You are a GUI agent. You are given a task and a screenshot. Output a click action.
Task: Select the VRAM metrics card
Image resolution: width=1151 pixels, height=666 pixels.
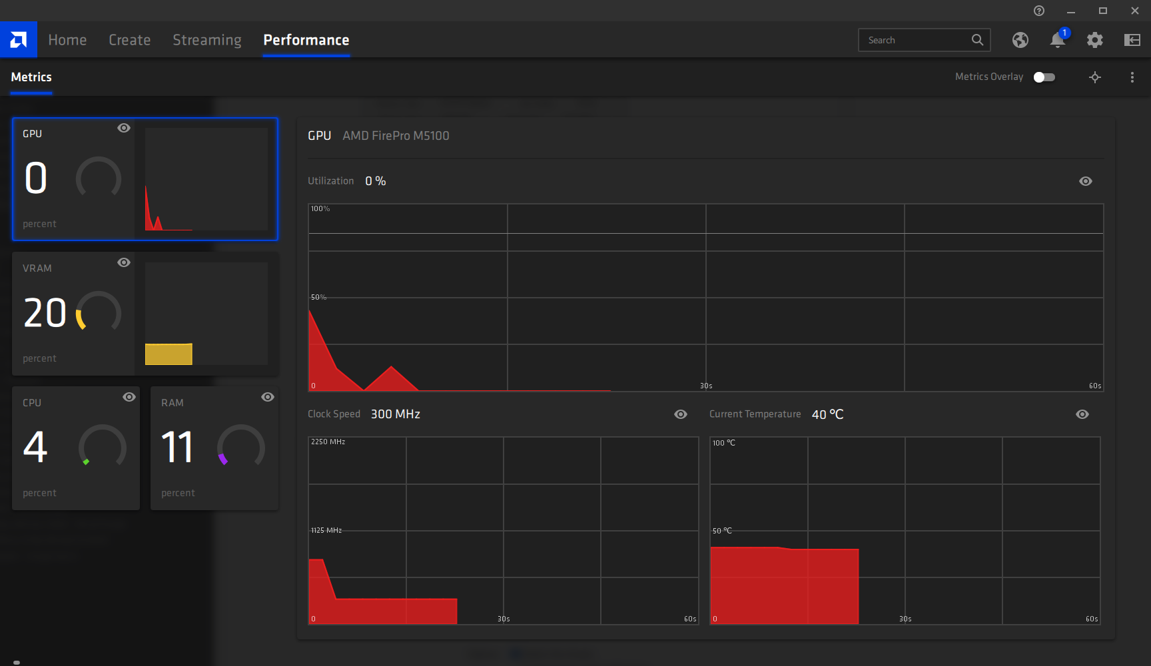click(x=145, y=314)
